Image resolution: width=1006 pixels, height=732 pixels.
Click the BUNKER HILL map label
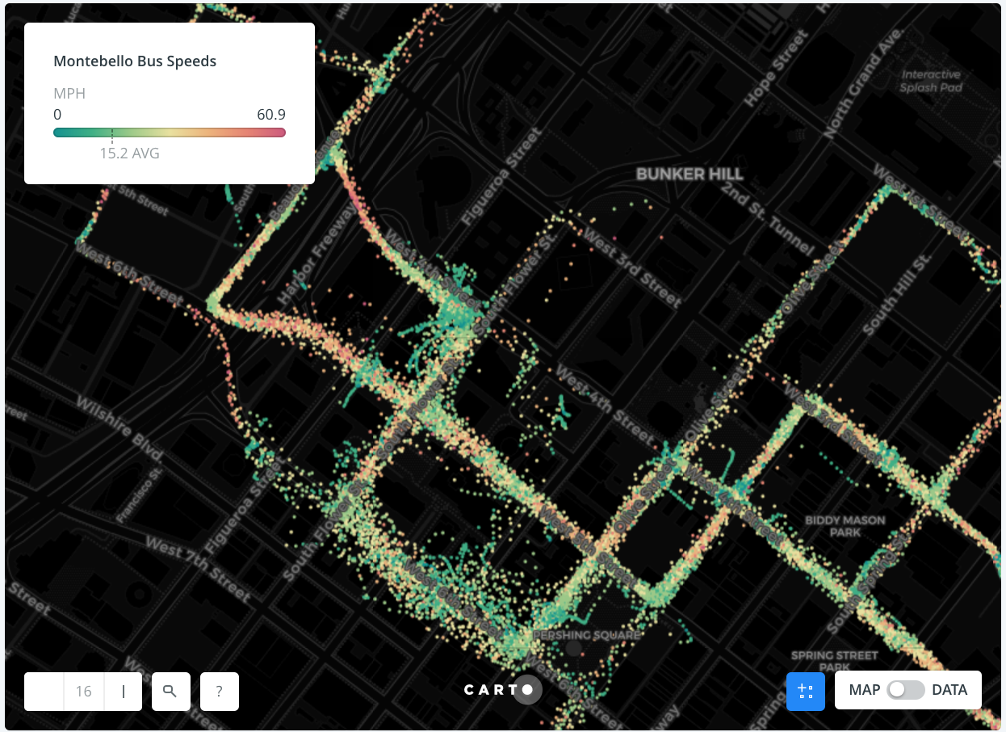pyautogui.click(x=690, y=174)
